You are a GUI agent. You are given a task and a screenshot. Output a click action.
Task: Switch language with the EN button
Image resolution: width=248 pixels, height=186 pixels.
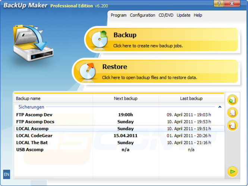tap(6, 174)
